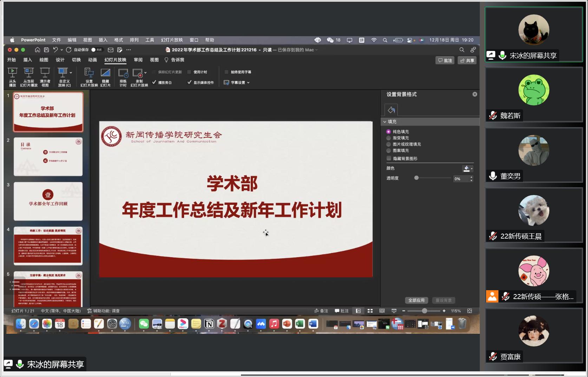The height and width of the screenshot is (377, 588).
Task: Open the 格式 menu in menu bar
Action: pos(118,40)
